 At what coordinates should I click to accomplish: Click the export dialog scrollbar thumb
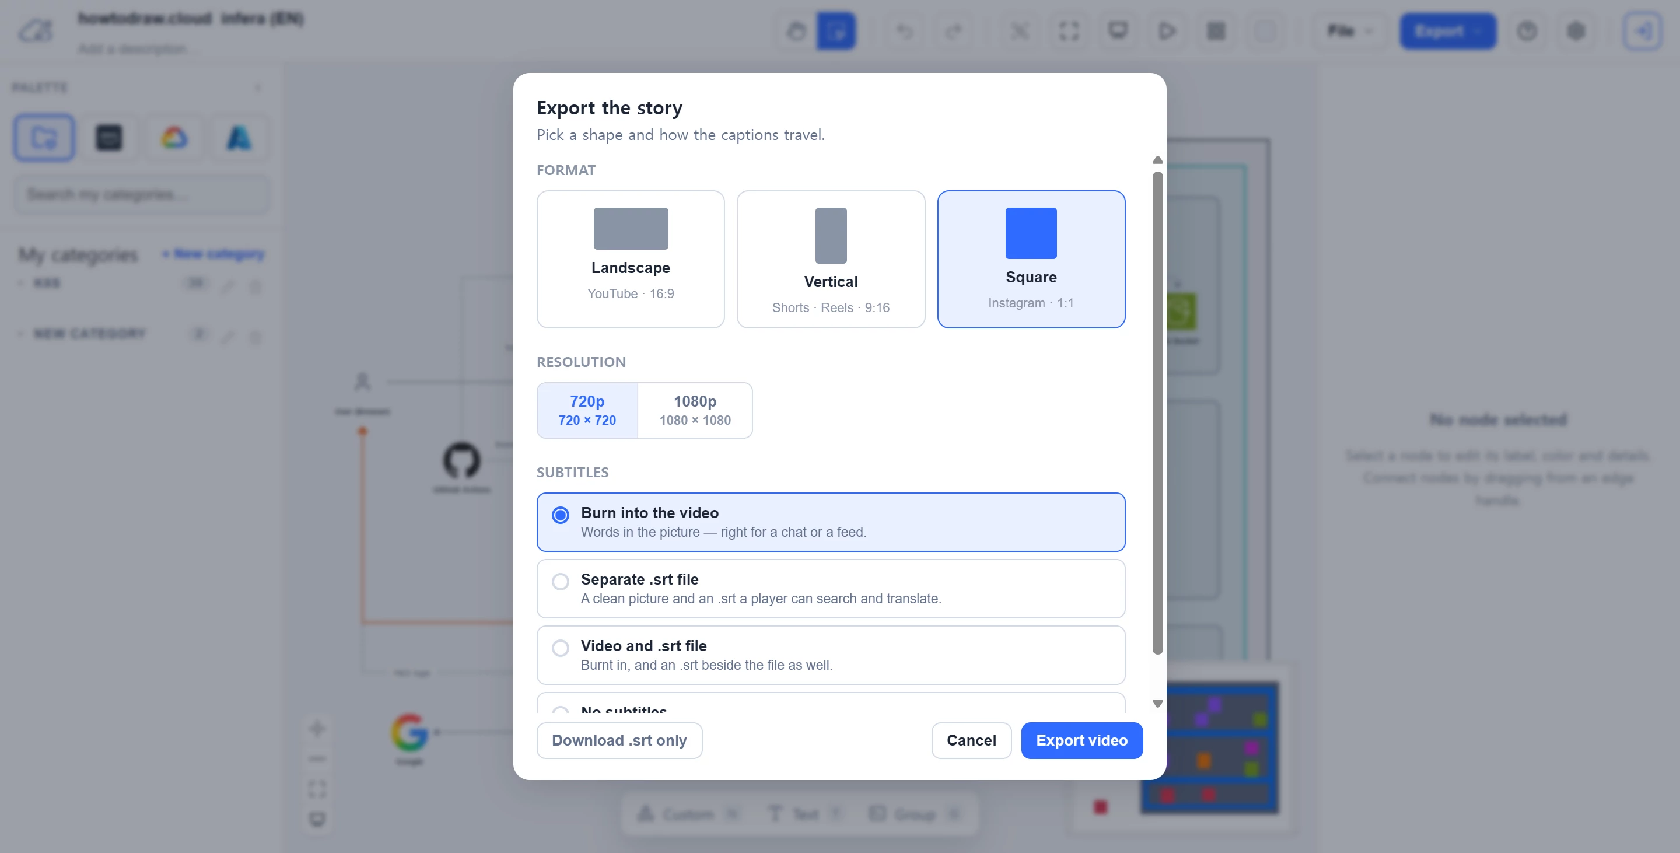pyautogui.click(x=1157, y=413)
